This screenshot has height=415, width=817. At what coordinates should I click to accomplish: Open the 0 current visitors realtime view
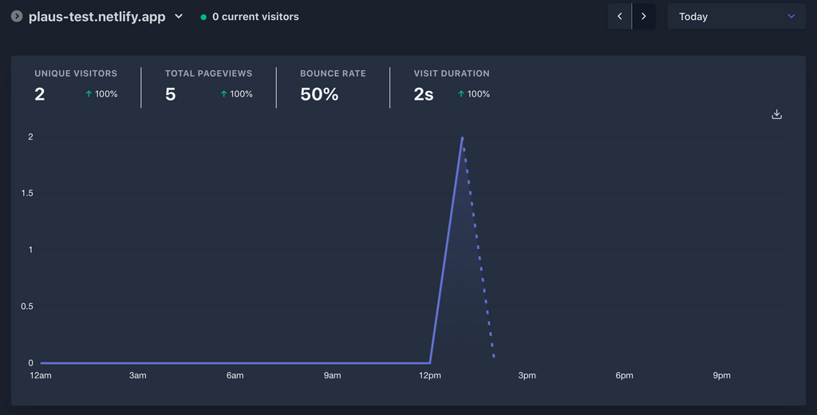click(x=250, y=17)
